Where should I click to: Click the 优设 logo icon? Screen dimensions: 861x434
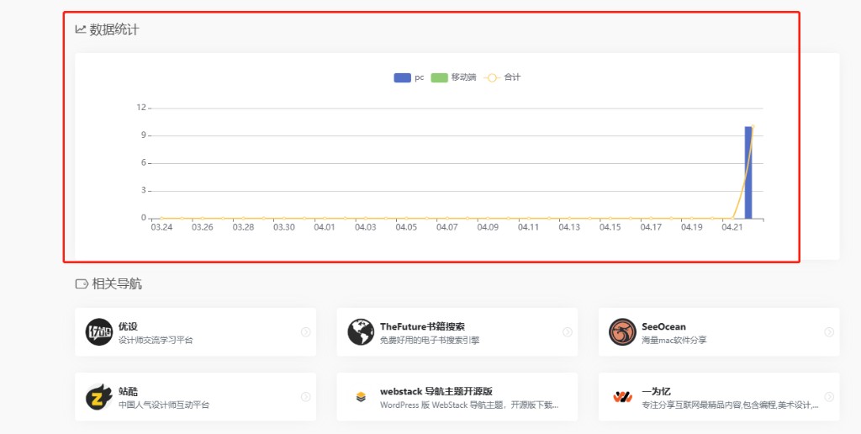click(99, 332)
